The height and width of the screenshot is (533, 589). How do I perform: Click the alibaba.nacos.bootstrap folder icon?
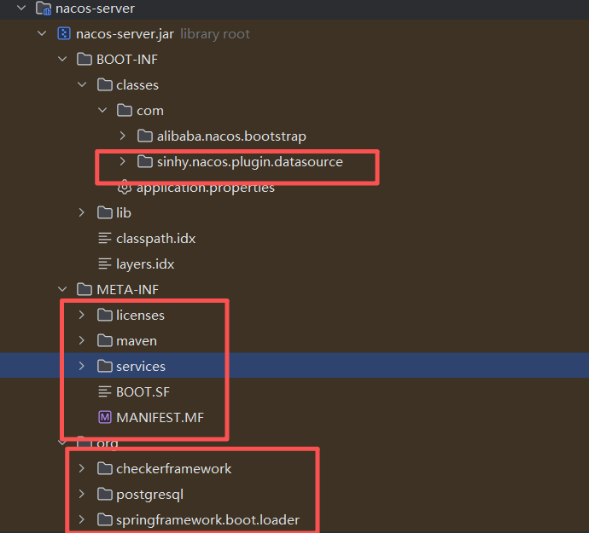pos(145,136)
